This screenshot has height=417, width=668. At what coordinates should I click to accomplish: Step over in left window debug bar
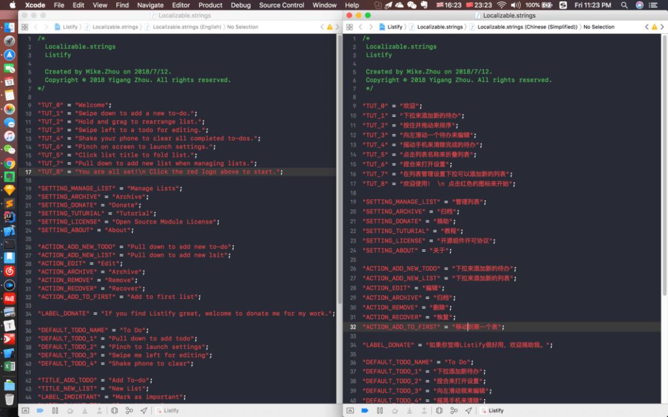[71, 411]
